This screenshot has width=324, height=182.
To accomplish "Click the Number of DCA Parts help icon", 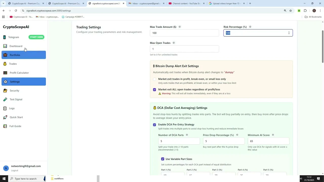I will (x=187, y=135).
